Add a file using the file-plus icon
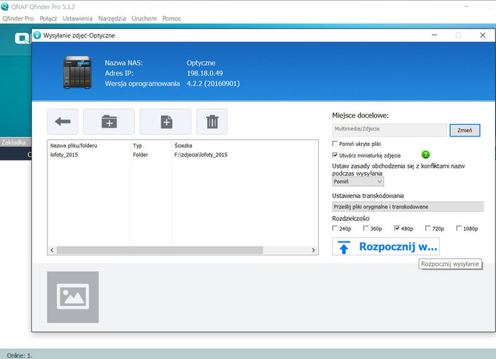 (x=166, y=122)
